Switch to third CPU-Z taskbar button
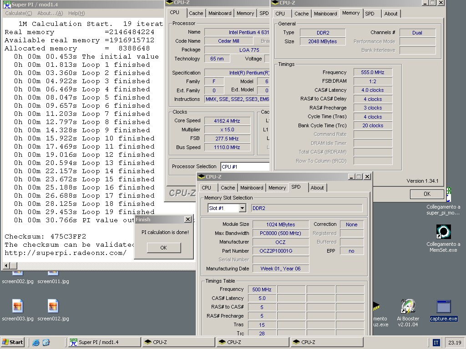The image size is (466, 349). tap(327, 342)
